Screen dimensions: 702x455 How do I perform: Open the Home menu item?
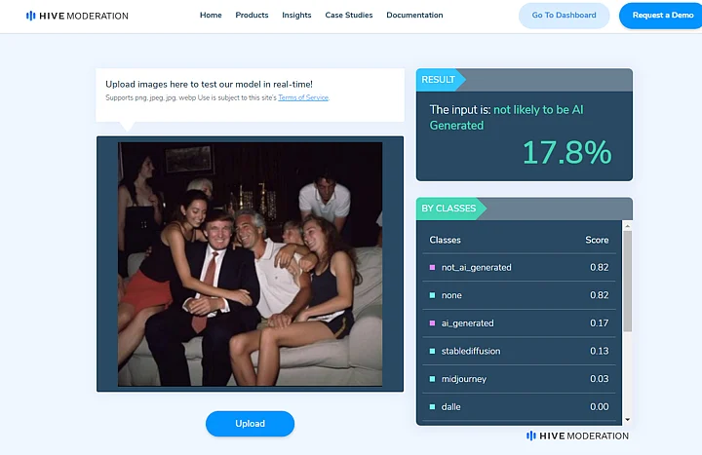(x=211, y=16)
